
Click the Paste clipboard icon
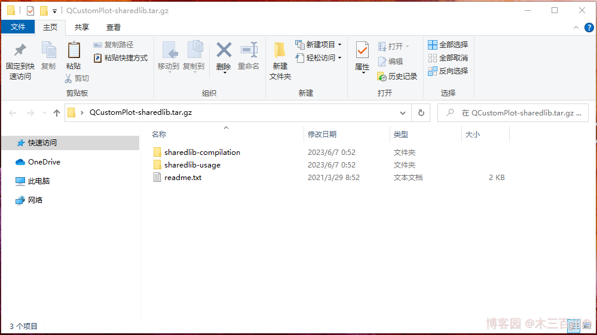pyautogui.click(x=74, y=51)
